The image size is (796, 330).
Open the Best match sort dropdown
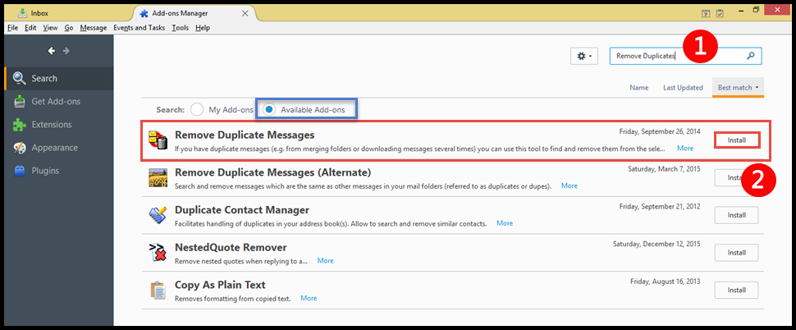click(x=738, y=87)
